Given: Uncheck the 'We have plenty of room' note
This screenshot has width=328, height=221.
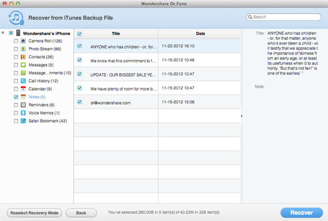Looking at the screenshot, I should point(79,88).
